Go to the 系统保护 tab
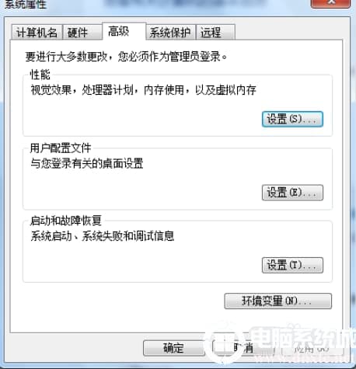The height and width of the screenshot is (369, 356). tap(170, 33)
